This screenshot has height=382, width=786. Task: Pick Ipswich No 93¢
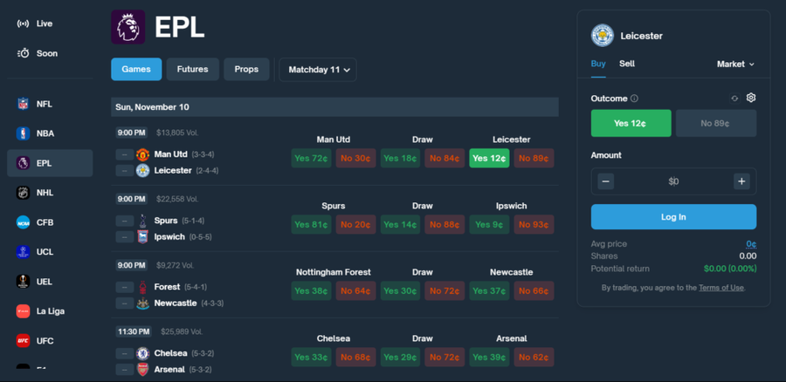pos(534,224)
